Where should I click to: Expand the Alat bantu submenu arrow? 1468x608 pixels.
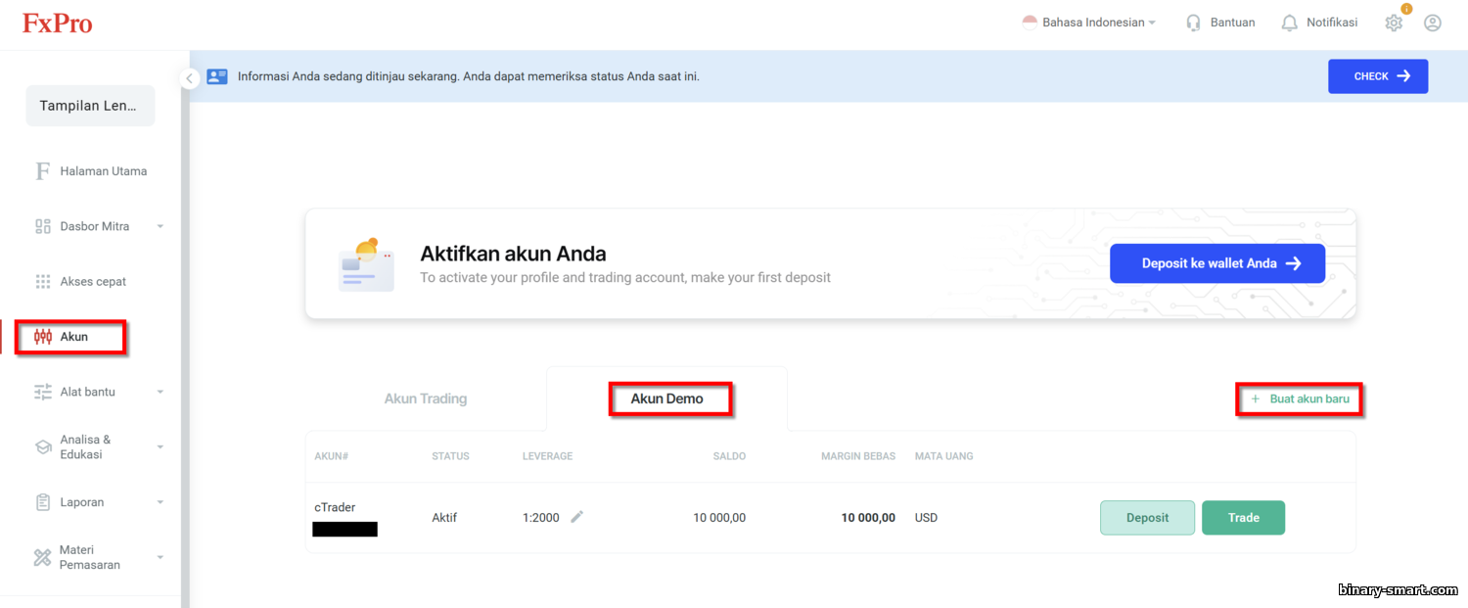tap(161, 392)
